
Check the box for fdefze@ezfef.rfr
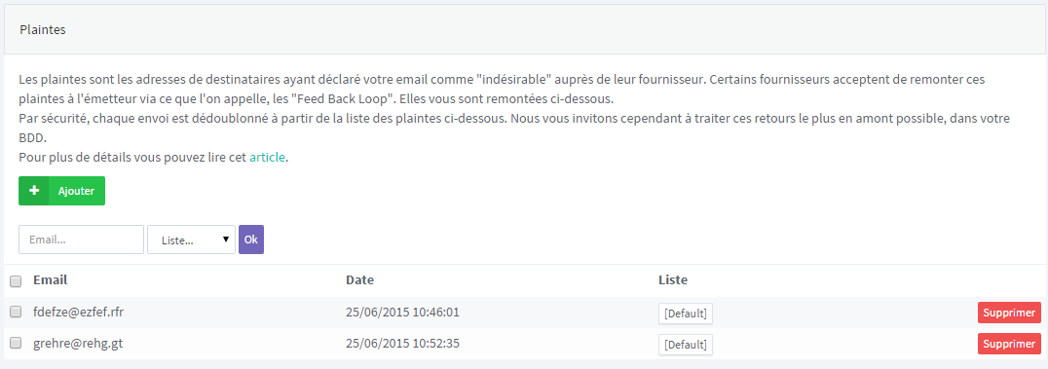[16, 313]
